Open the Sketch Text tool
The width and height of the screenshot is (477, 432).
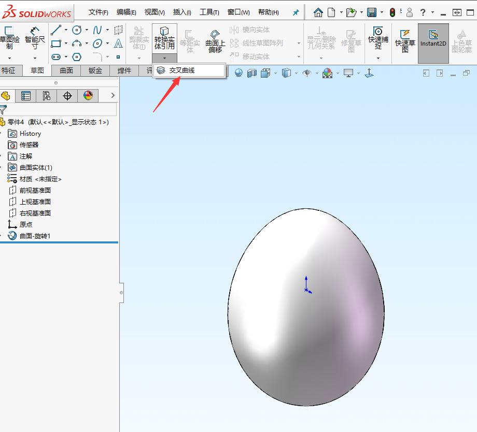(118, 44)
